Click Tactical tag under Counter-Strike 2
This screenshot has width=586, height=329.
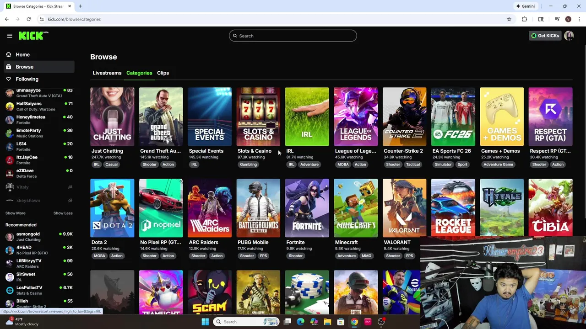[x=412, y=164]
